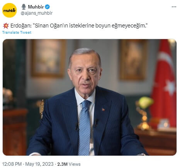This screenshot has width=180, height=168.
Task: Open the attached tweet photo
Action: pos(90,97)
